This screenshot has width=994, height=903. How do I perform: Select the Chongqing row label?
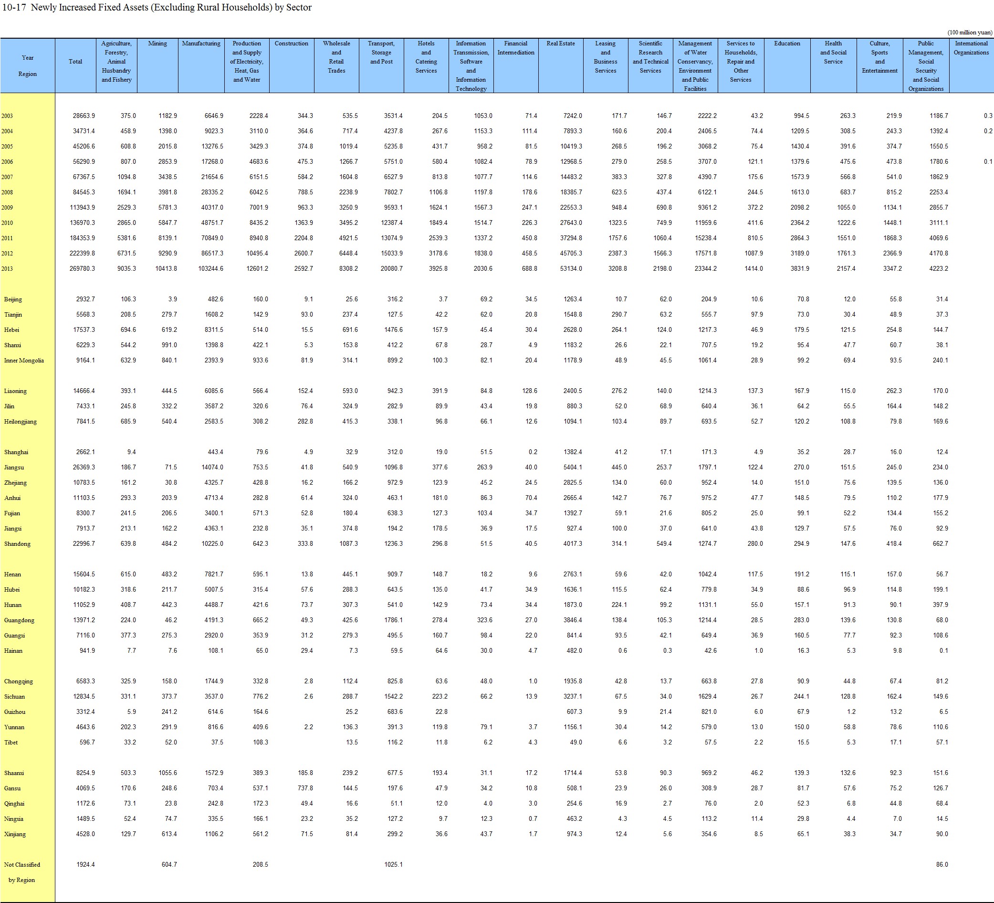pos(18,682)
